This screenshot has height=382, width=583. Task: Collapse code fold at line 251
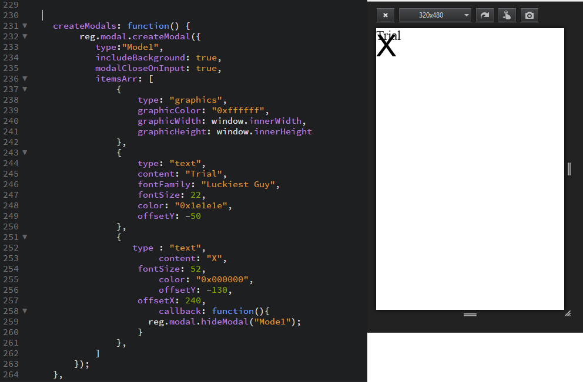(25, 237)
